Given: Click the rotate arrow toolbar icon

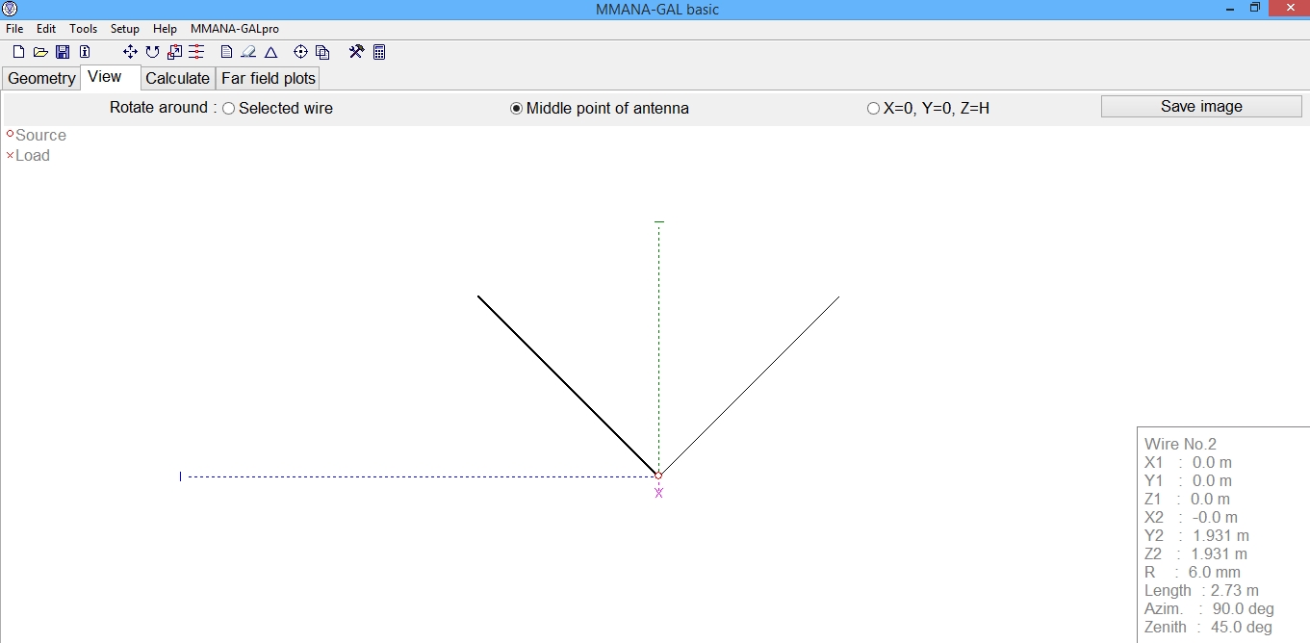Looking at the screenshot, I should 152,52.
